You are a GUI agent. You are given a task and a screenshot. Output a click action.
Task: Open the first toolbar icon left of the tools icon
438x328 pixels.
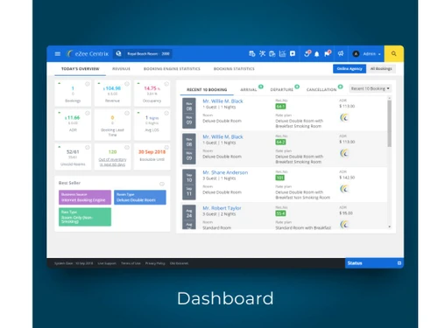pyautogui.click(x=252, y=53)
